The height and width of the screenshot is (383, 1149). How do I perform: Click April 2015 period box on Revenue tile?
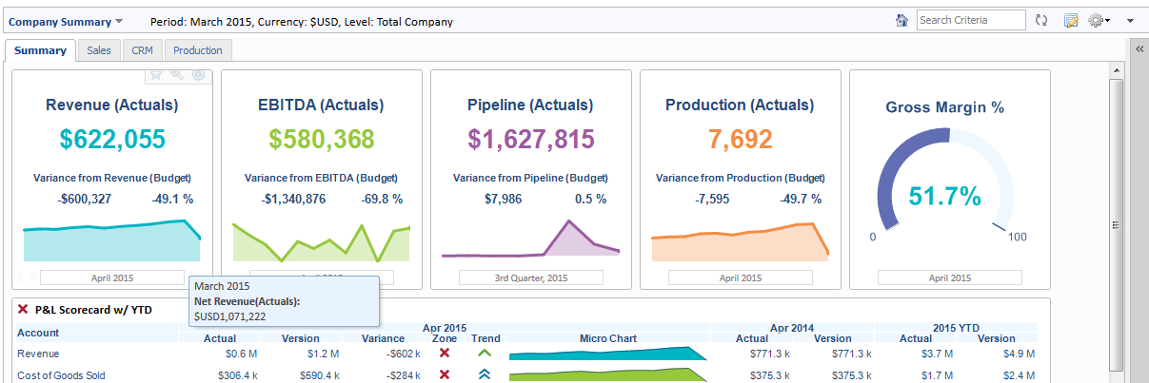(x=112, y=278)
